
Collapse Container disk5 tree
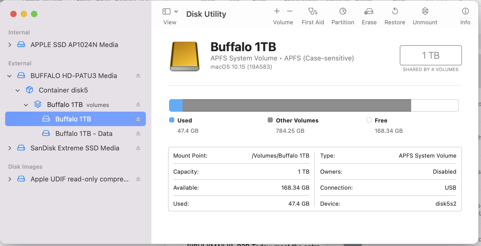click(18, 90)
